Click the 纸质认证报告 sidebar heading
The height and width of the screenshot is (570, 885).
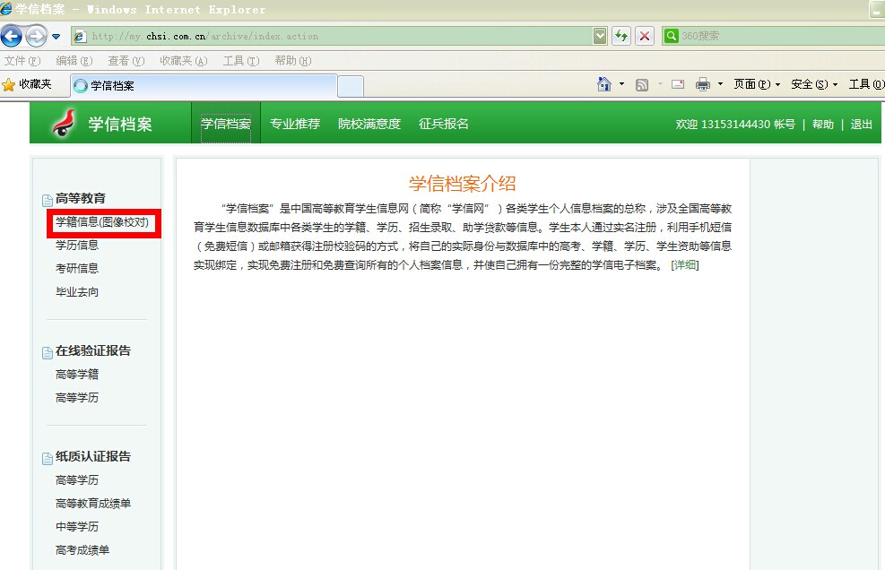point(93,456)
